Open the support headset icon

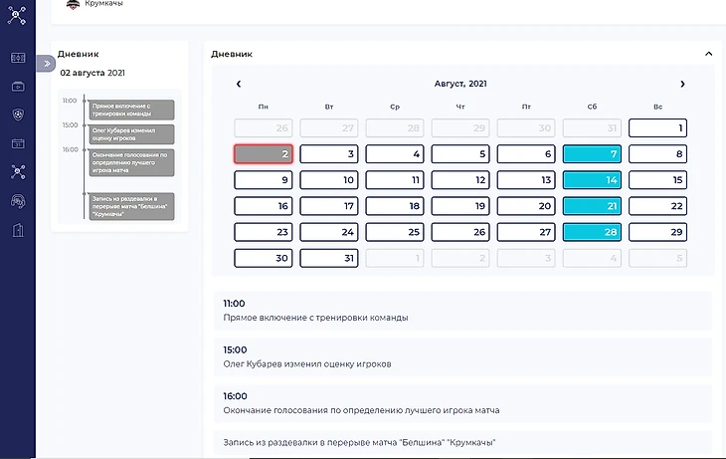[17, 200]
